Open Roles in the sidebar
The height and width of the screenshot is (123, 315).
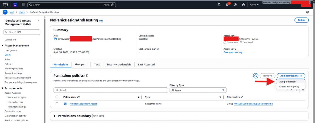pyautogui.click(x=7, y=59)
